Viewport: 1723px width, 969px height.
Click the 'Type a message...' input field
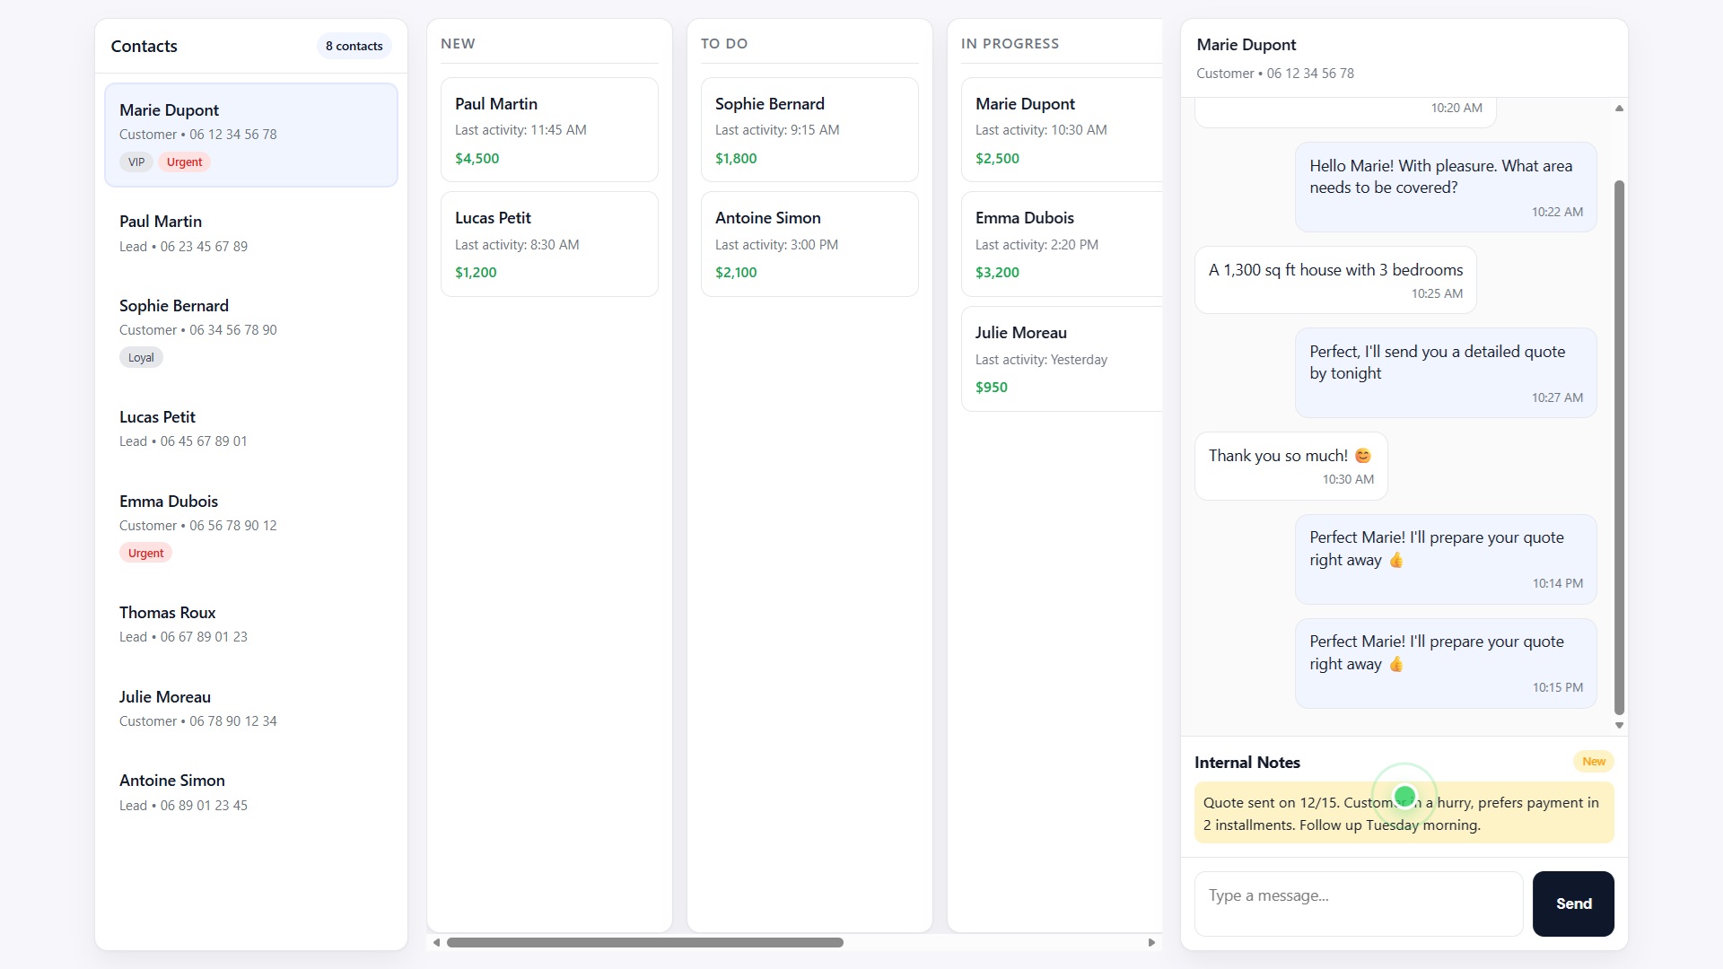point(1358,904)
